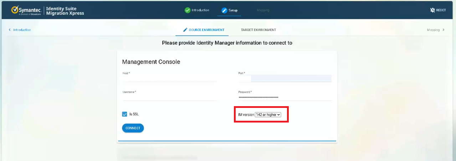Image resolution: width=456 pixels, height=161 pixels.
Task: Click the green checkmark Introduction step icon
Action: pos(188,10)
